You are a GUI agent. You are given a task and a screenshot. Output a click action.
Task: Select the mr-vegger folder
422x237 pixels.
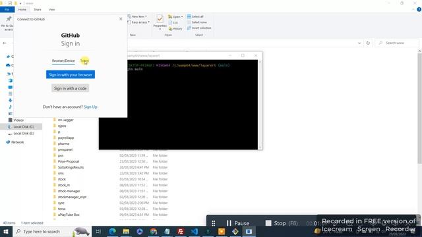(x=66, y=120)
